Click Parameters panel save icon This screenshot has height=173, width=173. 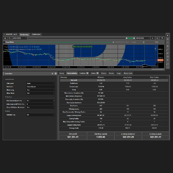pyautogui.click(x=56, y=74)
